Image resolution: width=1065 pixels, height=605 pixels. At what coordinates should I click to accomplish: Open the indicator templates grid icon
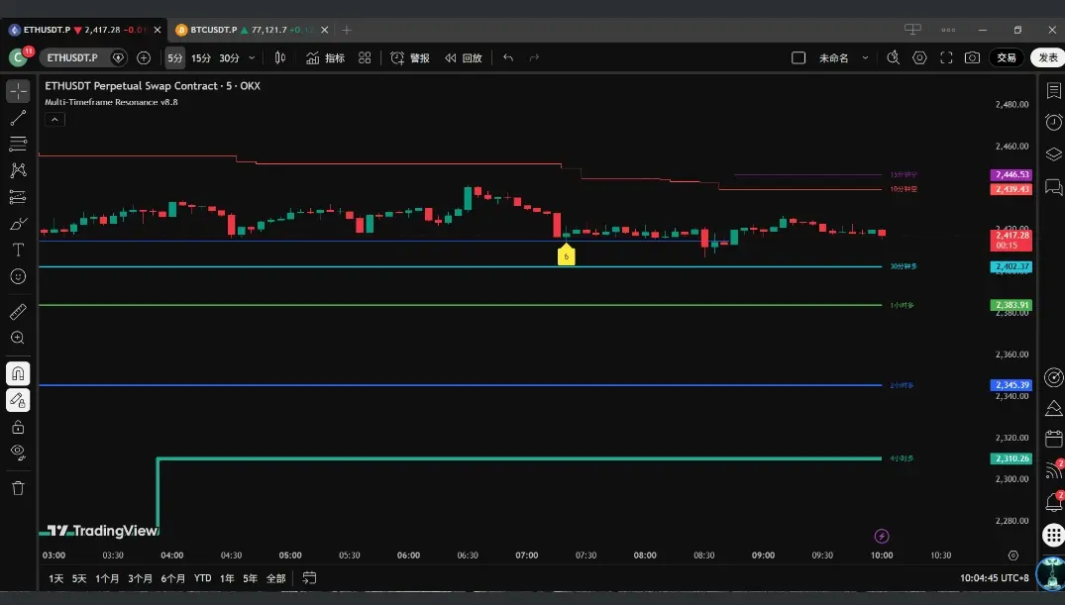(x=365, y=57)
